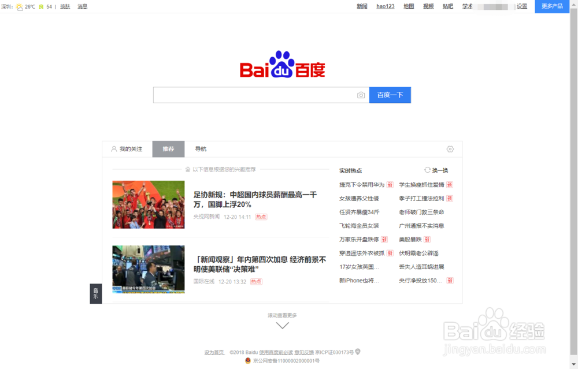The width and height of the screenshot is (578, 369).
Task: Click the ICP license badge icon
Action: (358, 352)
